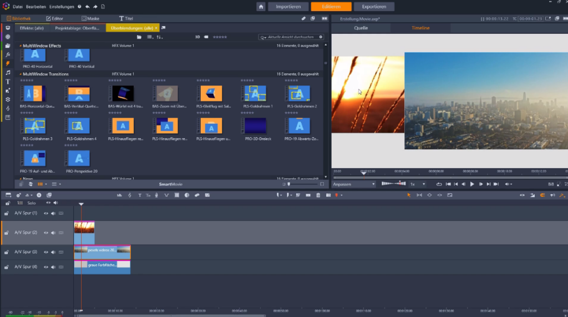Viewport: 568px width, 317px height.
Task: Open the search filter dropdown magnifier
Action: (263, 37)
